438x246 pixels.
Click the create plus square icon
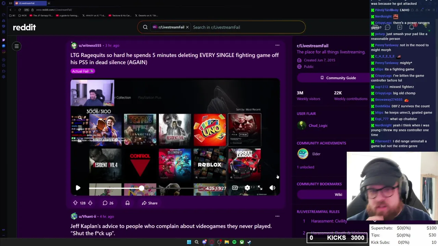pos(399,27)
